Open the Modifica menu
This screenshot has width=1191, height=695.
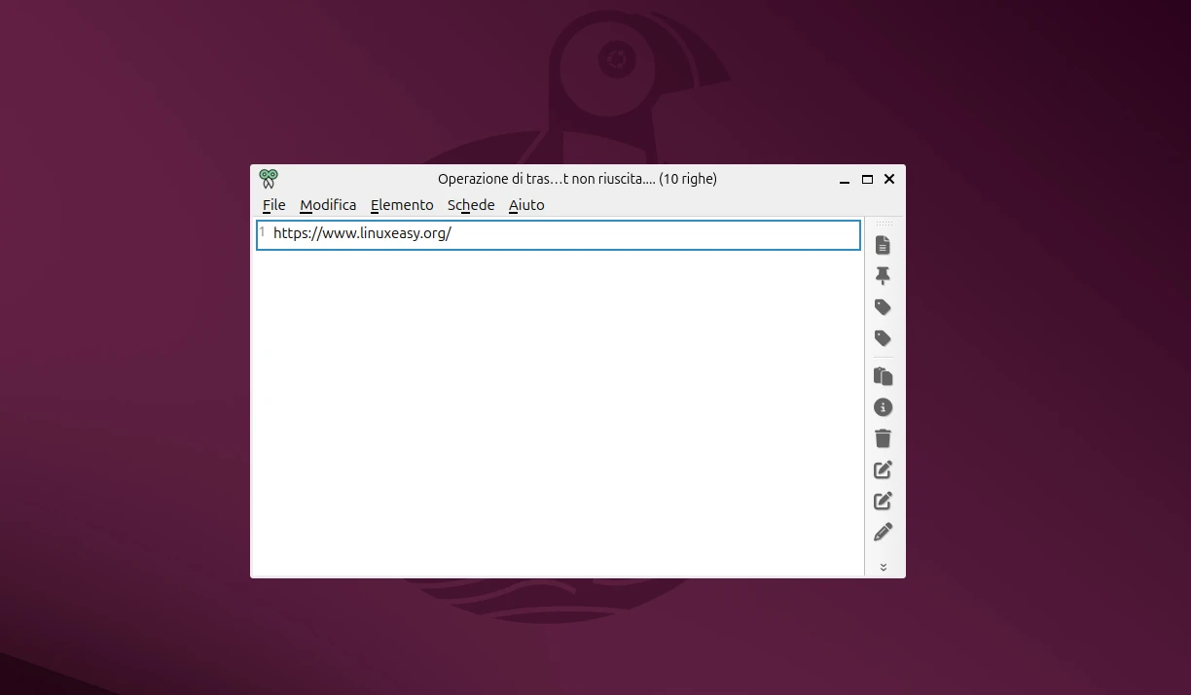tap(328, 205)
